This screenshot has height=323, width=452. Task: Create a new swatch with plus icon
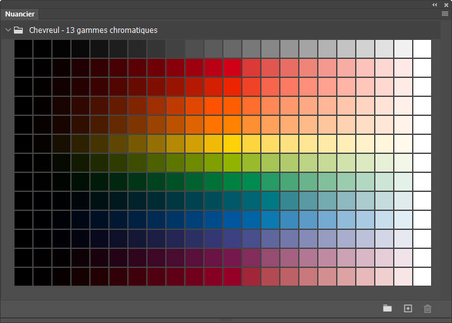[x=408, y=308]
